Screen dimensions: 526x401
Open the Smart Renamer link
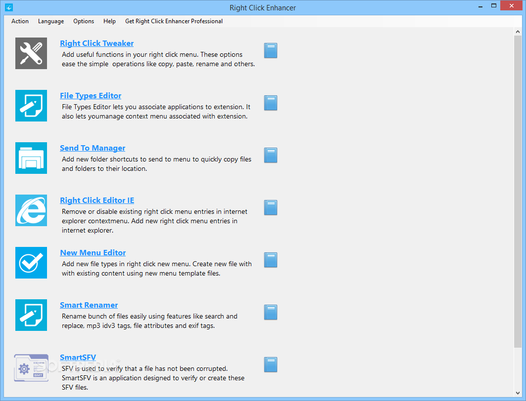[x=89, y=305]
